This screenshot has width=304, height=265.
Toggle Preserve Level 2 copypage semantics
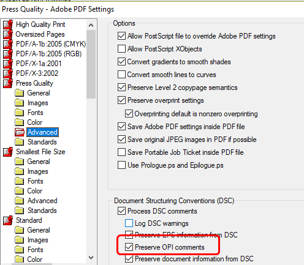[x=121, y=88]
